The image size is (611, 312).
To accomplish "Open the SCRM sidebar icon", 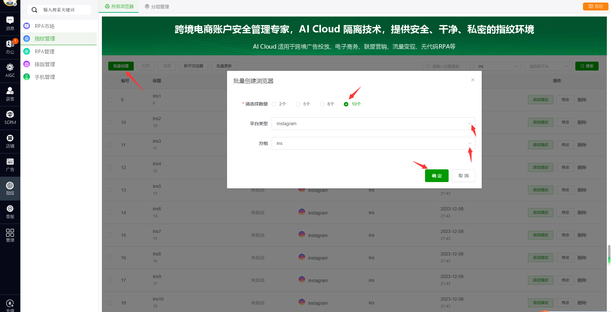I will pyautogui.click(x=10, y=118).
